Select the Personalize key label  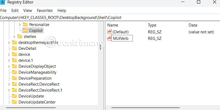tap(39, 25)
